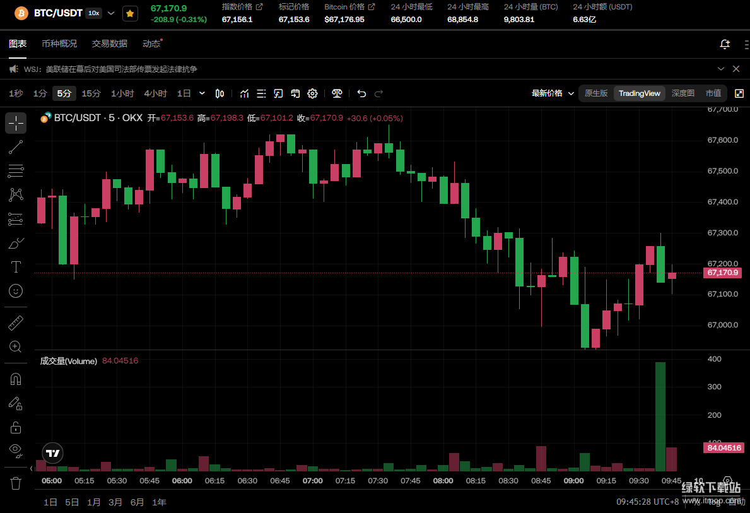Viewport: 750px width, 513px height.
Task: Add BTC/USDT to favorites star
Action: pyautogui.click(x=130, y=13)
